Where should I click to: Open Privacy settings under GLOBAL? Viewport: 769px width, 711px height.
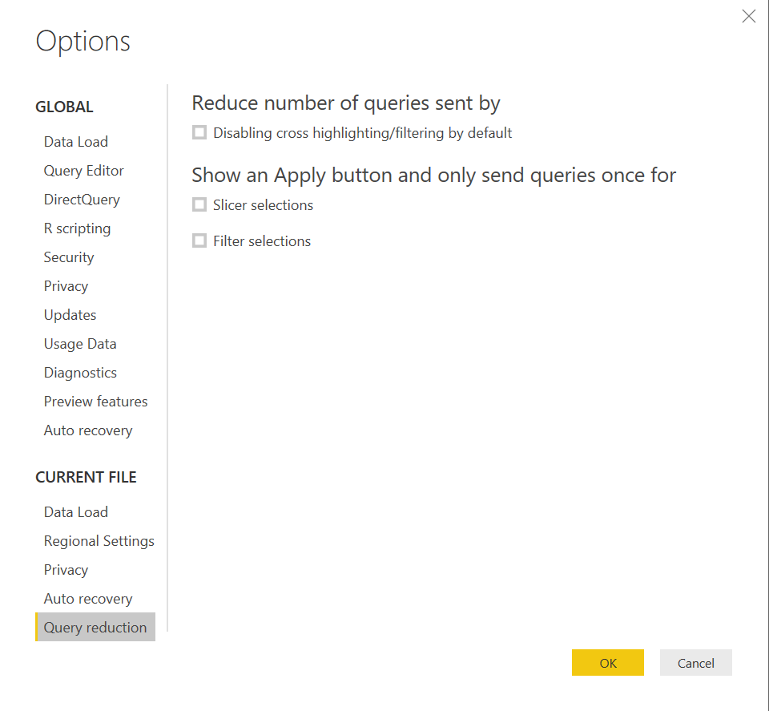[66, 285]
